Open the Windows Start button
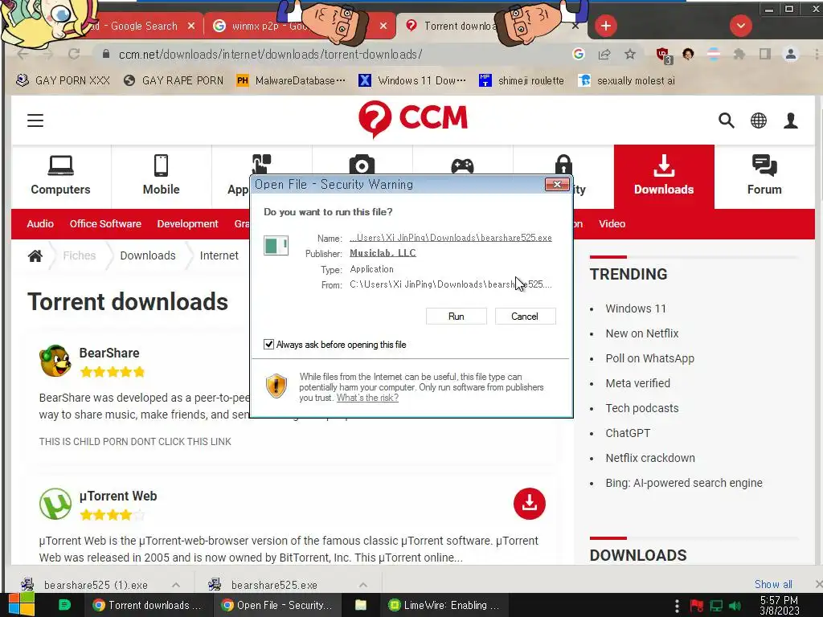Screen dimensions: 823x617 pos(22,605)
